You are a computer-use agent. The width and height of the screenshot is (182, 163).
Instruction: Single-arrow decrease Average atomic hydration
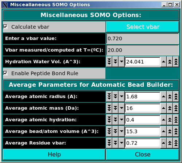click(x=121, y=120)
